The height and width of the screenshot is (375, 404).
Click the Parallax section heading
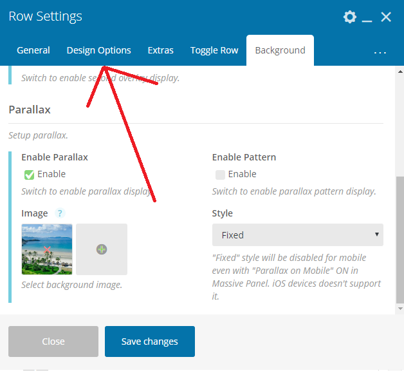click(30, 110)
